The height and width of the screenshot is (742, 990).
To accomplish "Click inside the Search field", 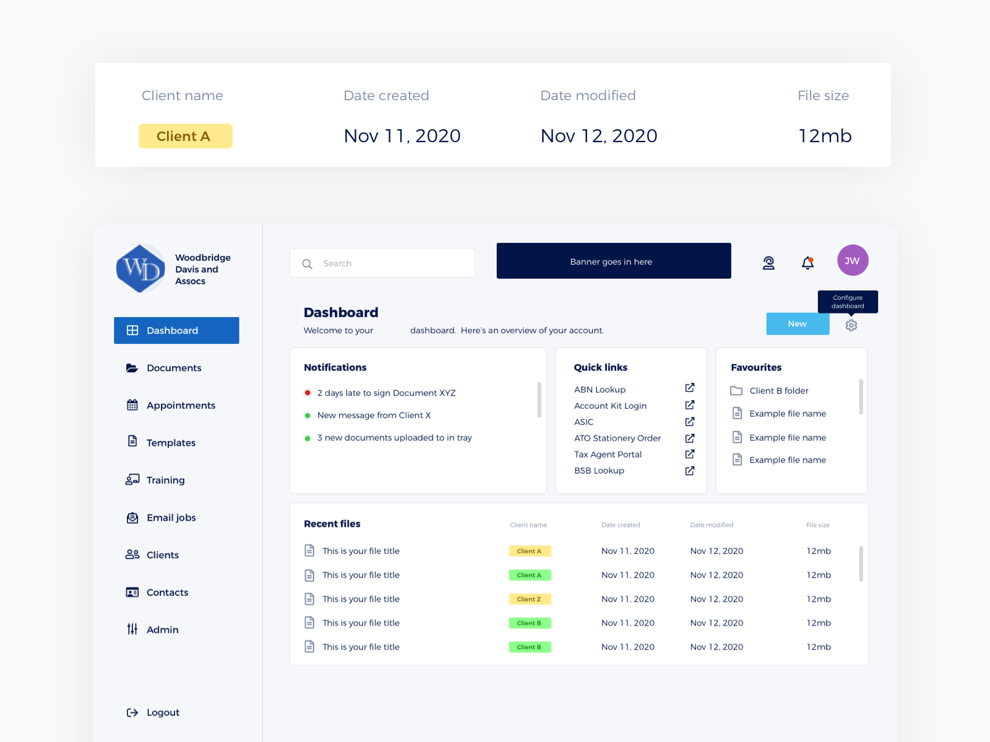I will (x=382, y=263).
